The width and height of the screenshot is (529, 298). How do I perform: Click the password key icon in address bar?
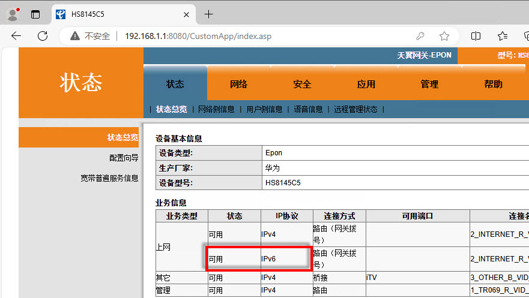[421, 36]
